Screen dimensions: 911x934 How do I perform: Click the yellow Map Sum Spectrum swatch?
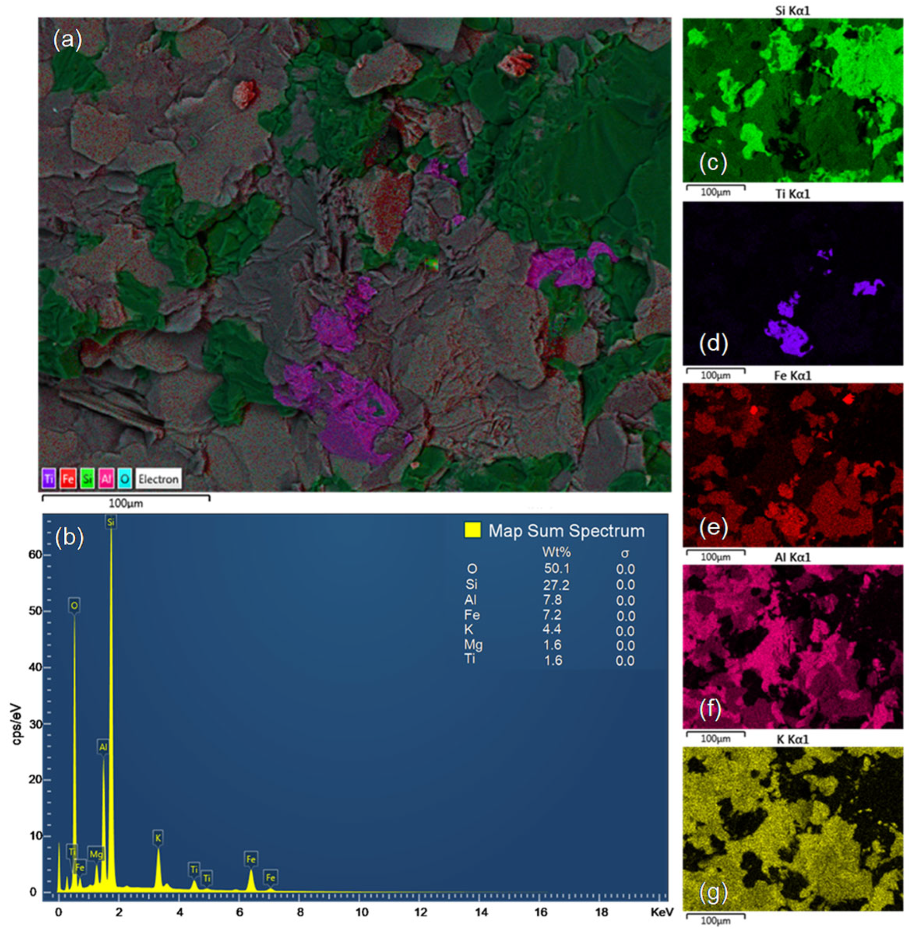coord(472,529)
